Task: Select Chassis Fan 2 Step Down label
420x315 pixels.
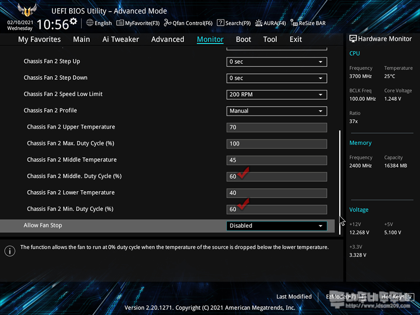Action: tap(56, 77)
